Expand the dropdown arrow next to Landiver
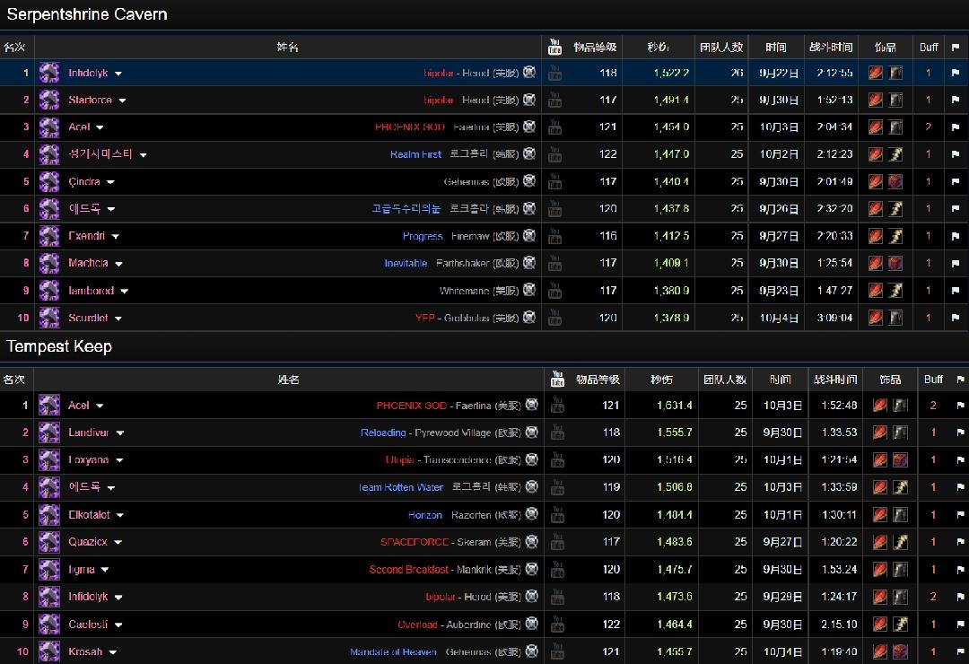 pos(120,433)
